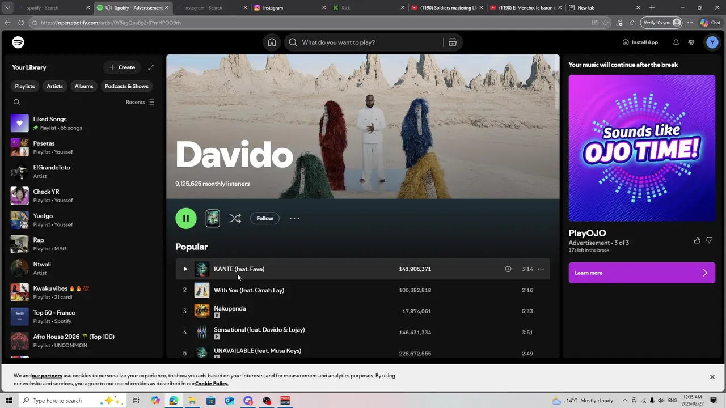Image resolution: width=726 pixels, height=408 pixels.
Task: Open Copilot Chat in browser
Action: 711,23
